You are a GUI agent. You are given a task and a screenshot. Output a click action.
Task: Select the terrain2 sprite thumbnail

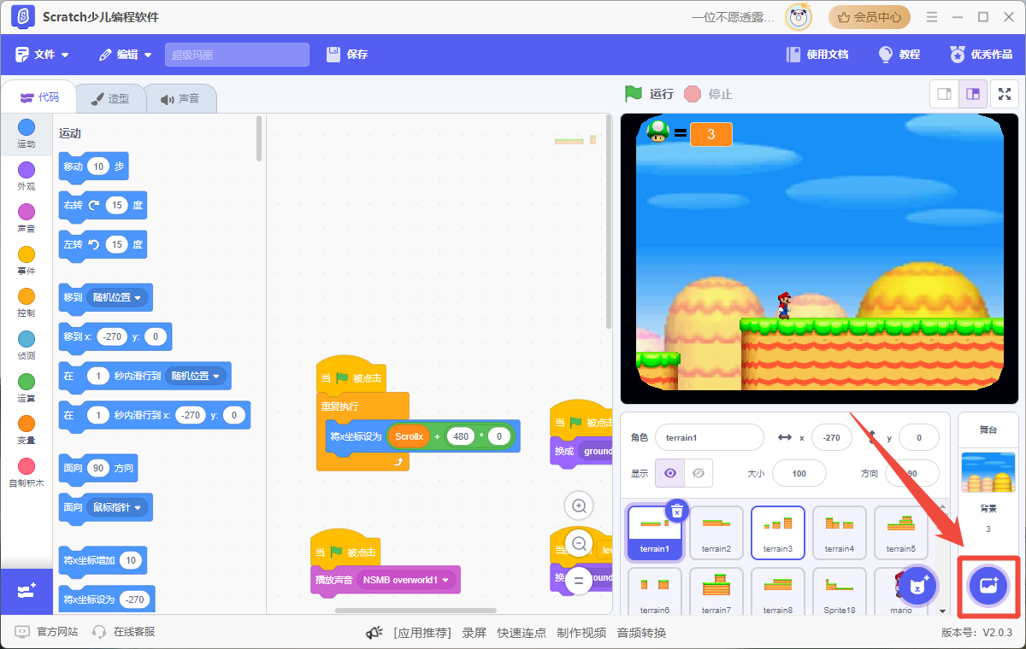[716, 533]
